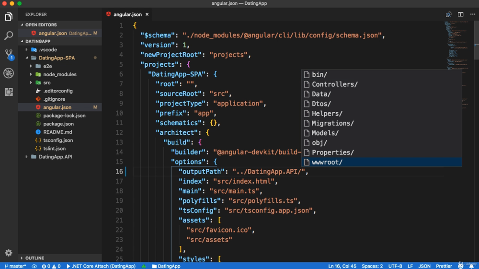This screenshot has width=479, height=269.
Task: Change indentation via Spaces: 2
Action: click(x=372, y=266)
